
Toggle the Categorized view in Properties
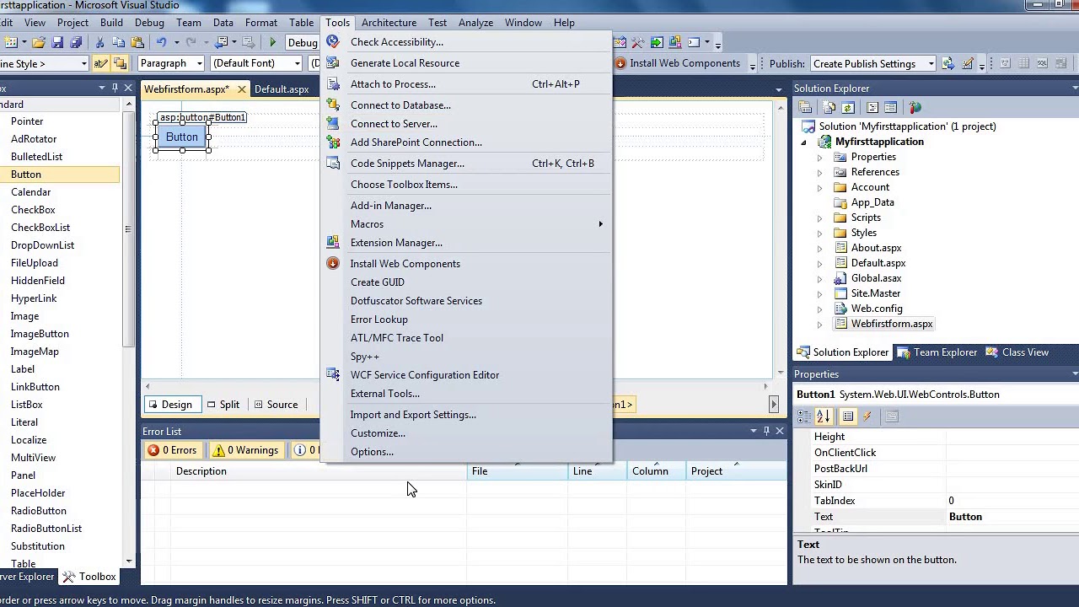click(x=804, y=416)
